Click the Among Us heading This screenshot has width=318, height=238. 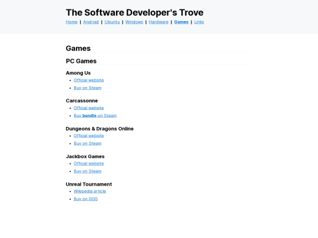78,73
